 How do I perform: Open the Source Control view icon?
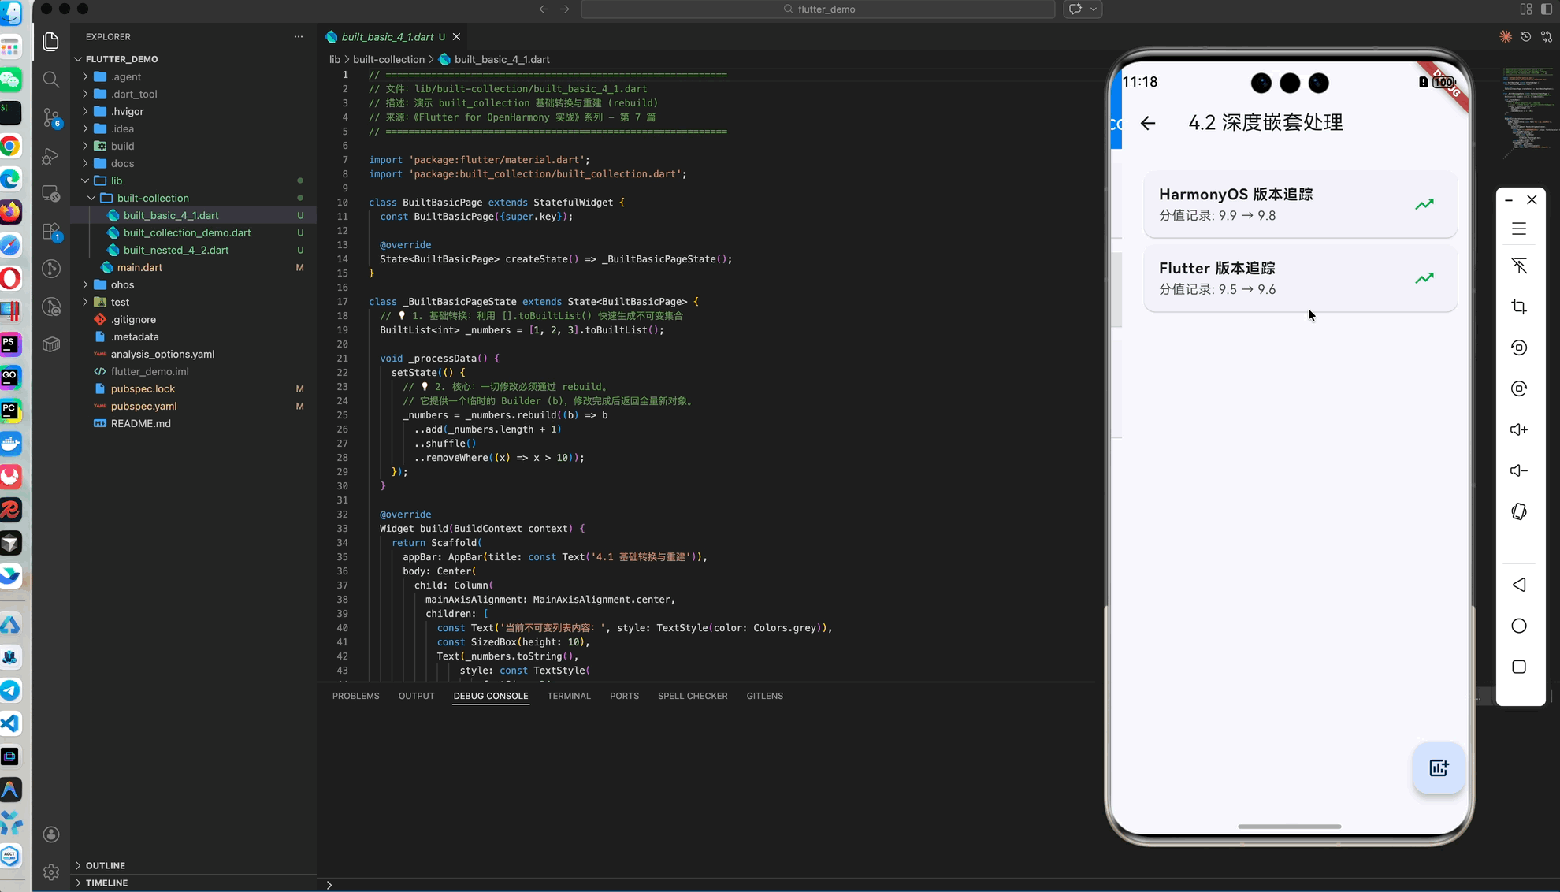pos(51,117)
